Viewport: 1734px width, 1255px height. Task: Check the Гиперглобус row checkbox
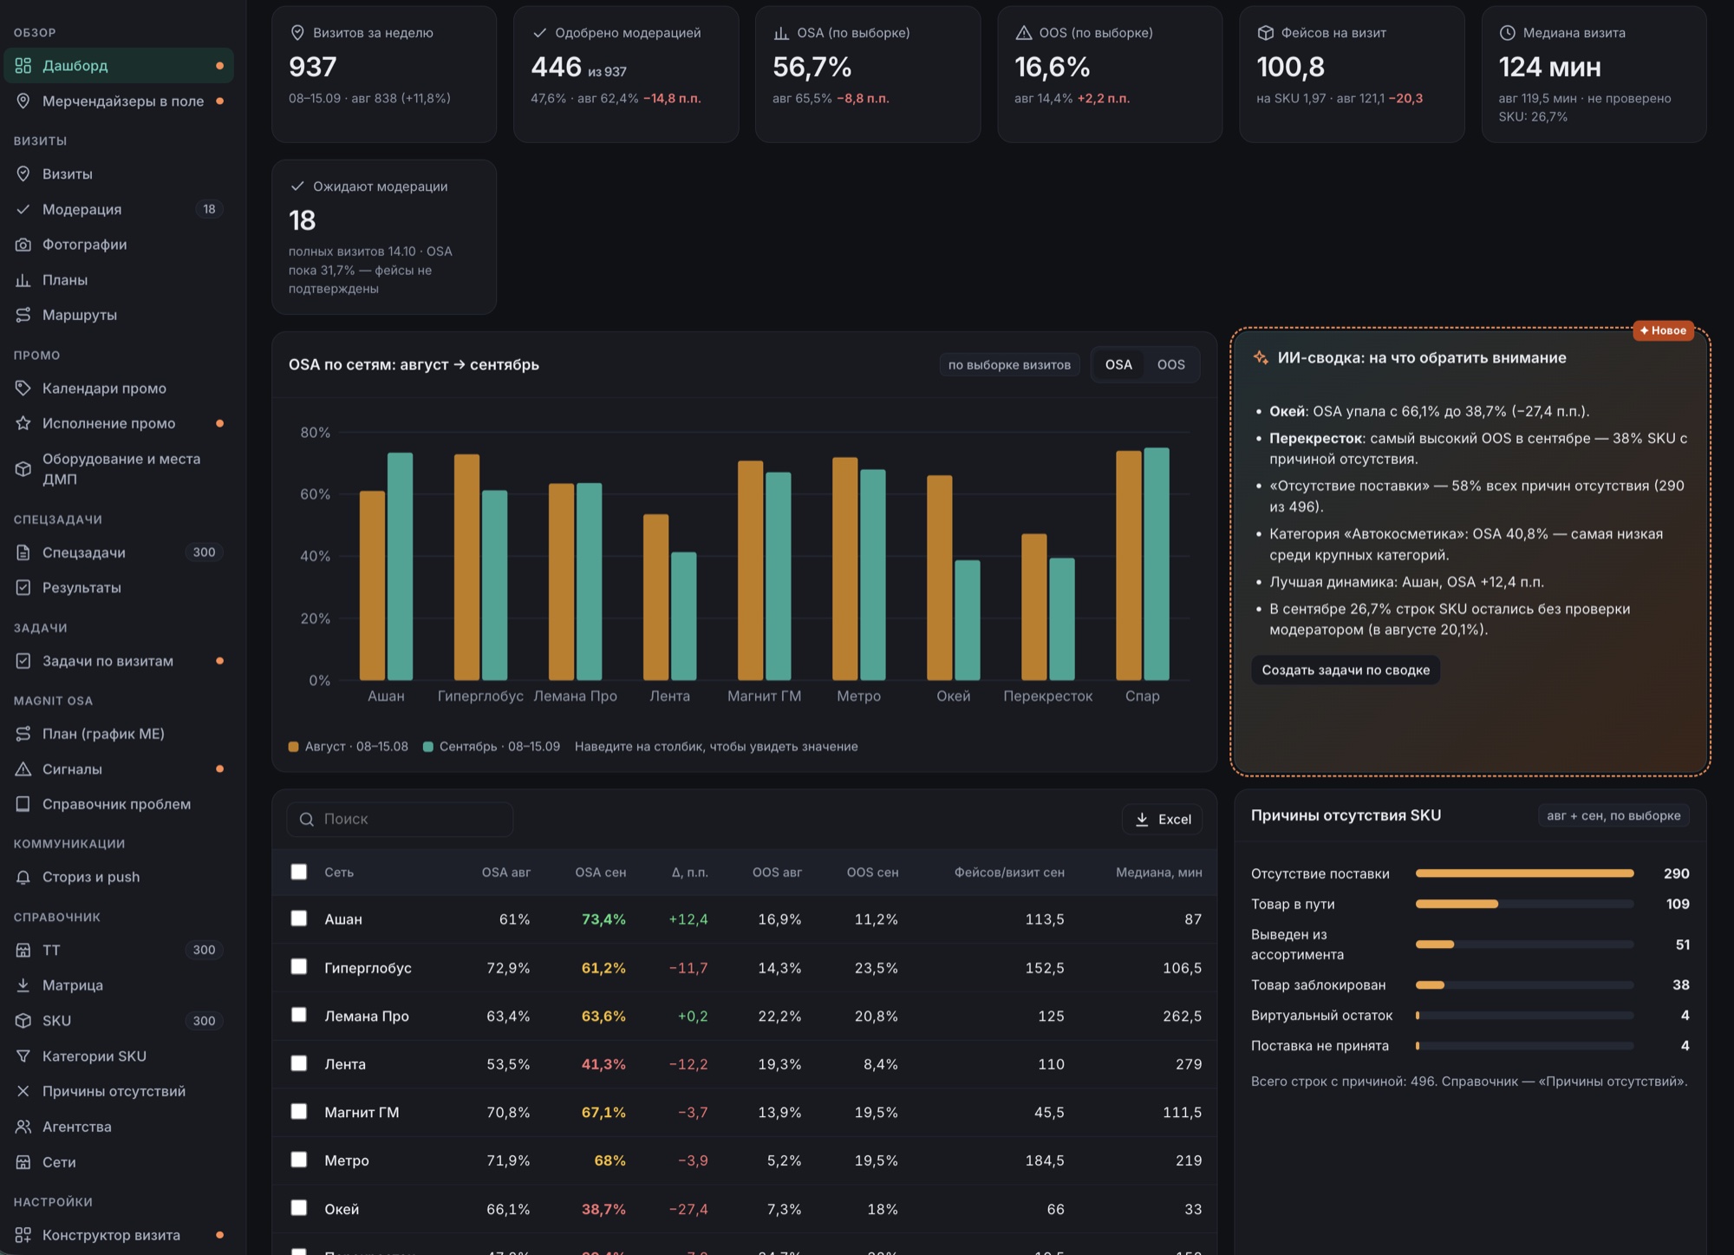click(x=299, y=966)
